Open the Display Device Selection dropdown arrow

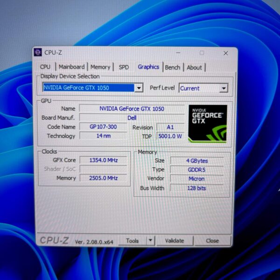139,88
